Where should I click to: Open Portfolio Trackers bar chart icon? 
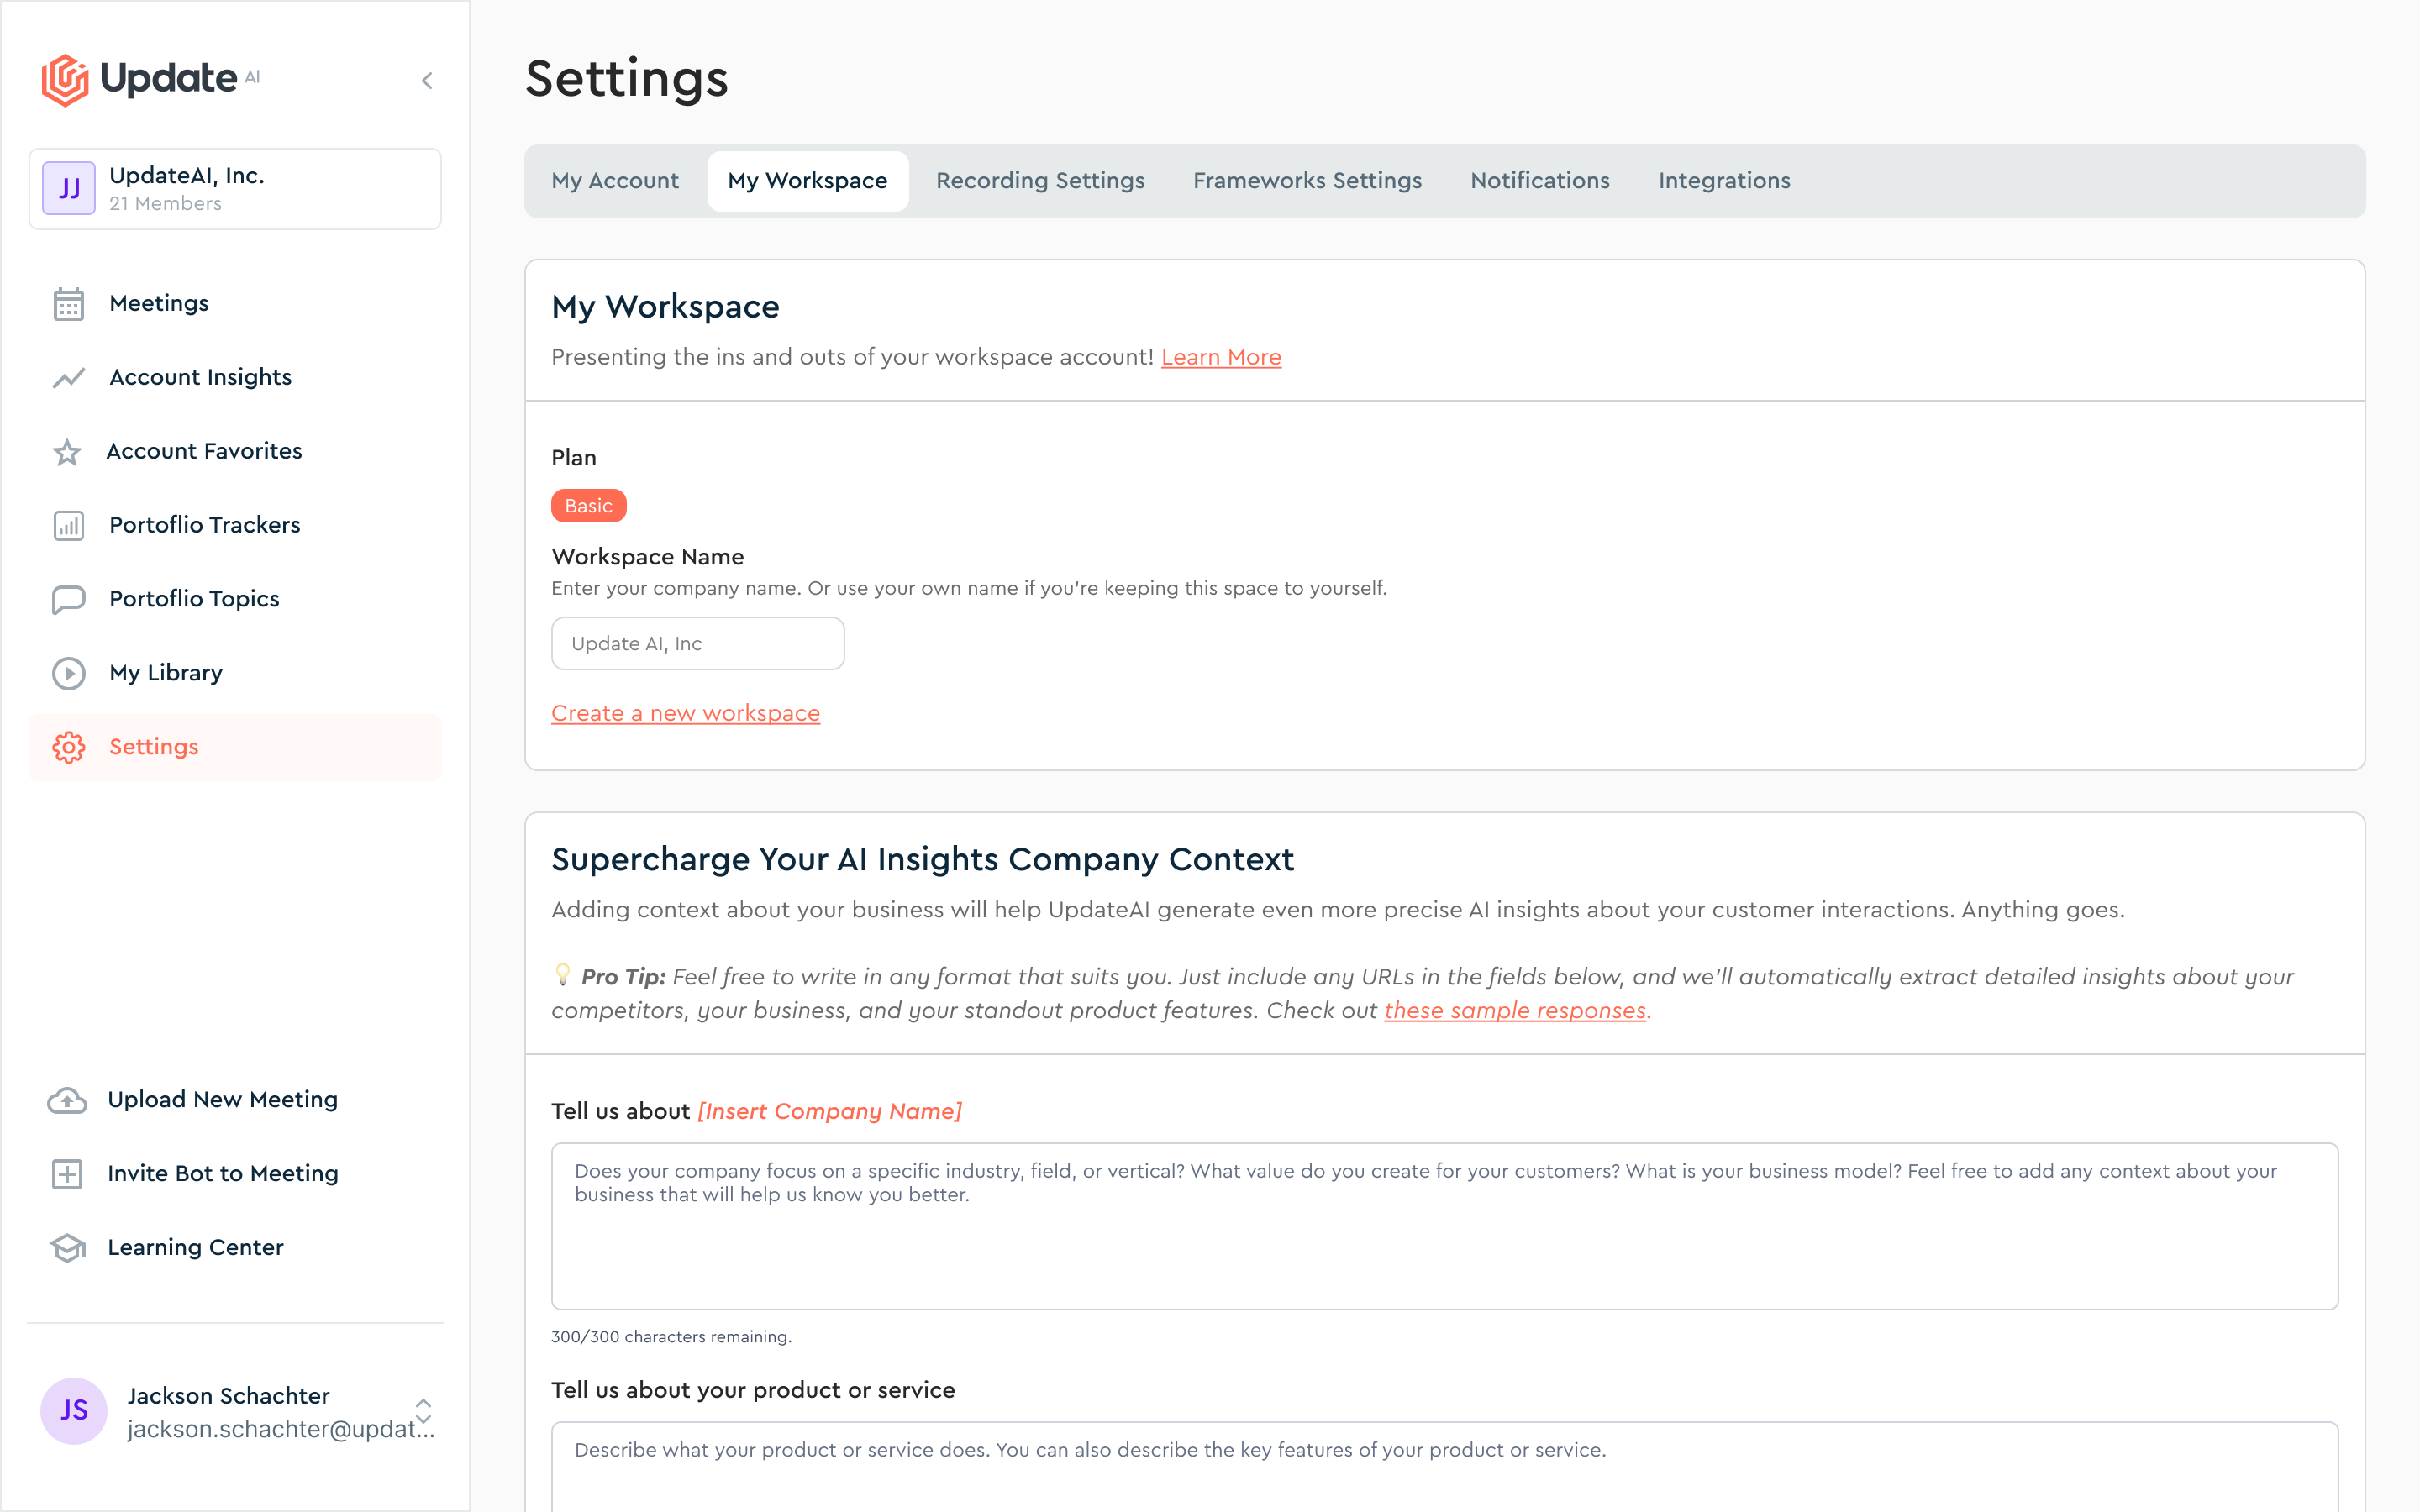click(68, 526)
